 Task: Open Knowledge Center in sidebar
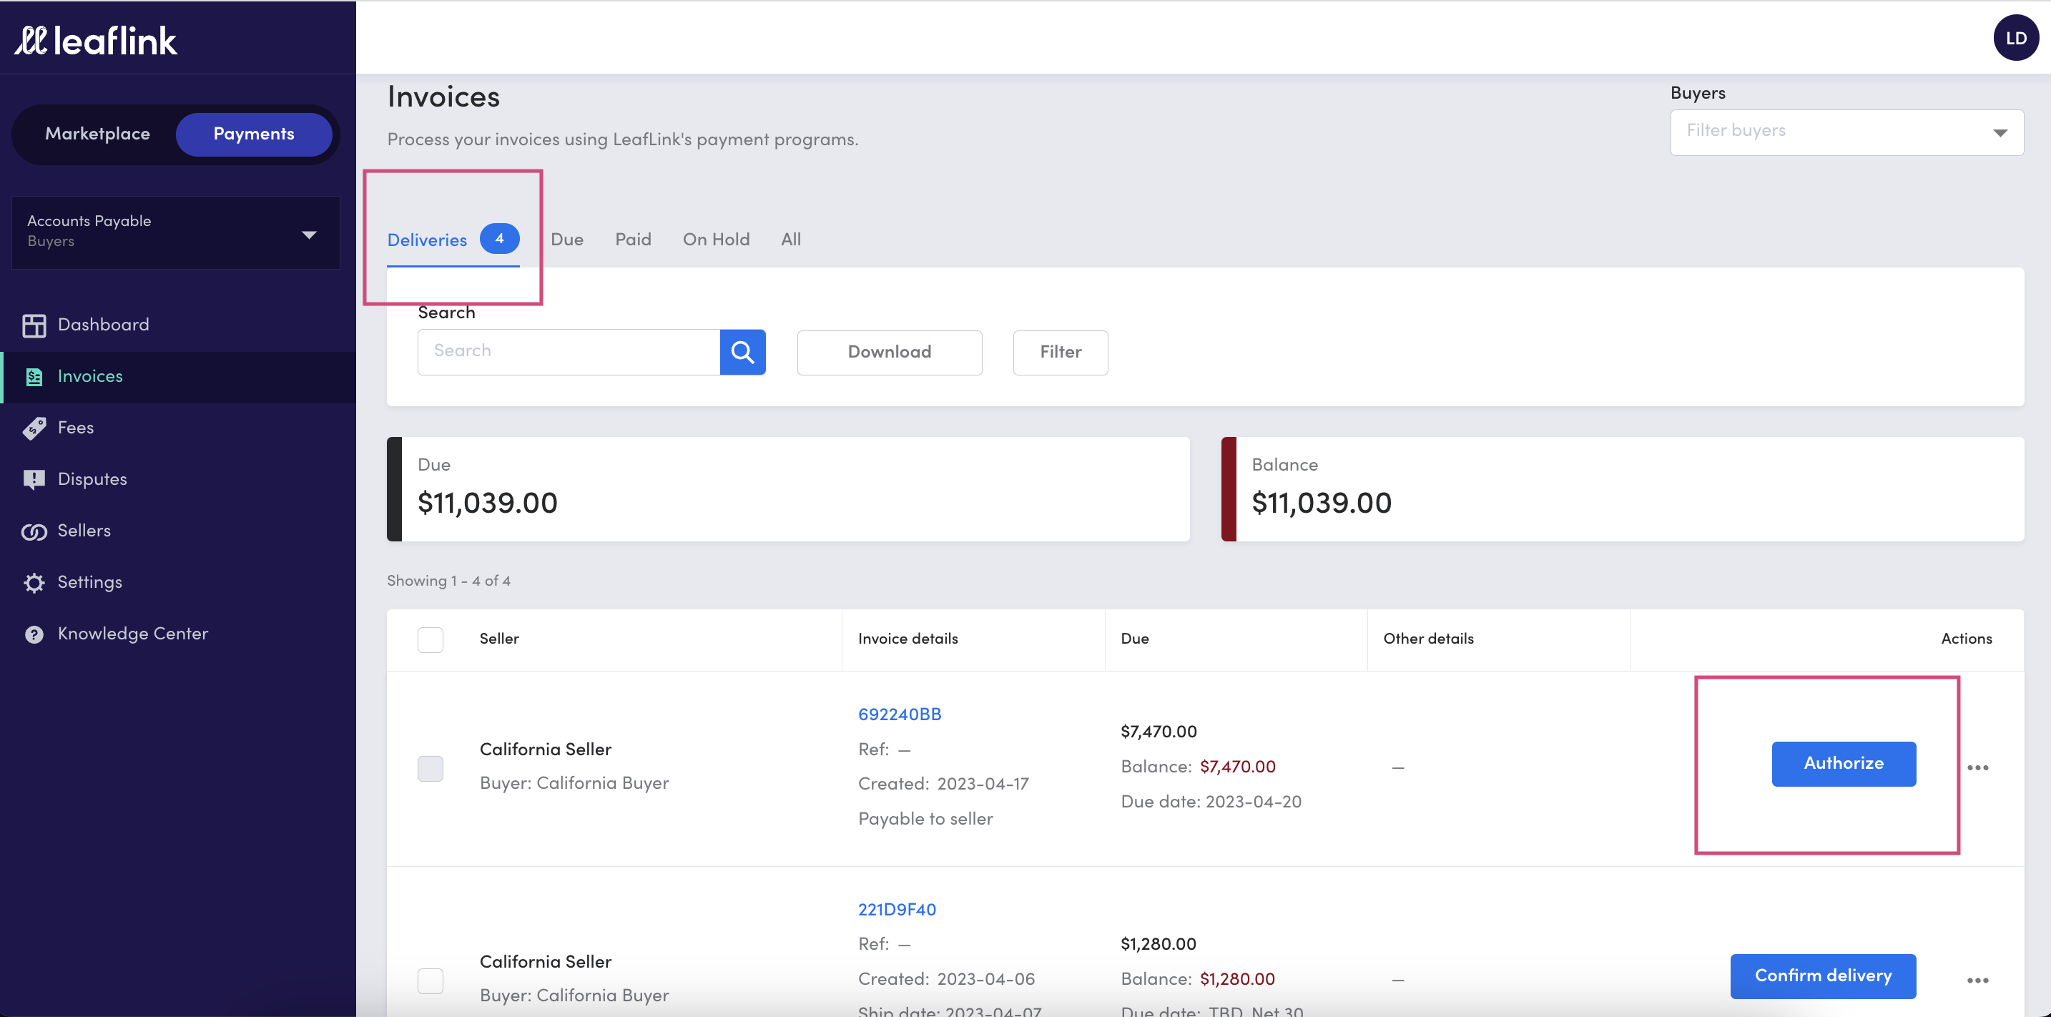(x=178, y=634)
